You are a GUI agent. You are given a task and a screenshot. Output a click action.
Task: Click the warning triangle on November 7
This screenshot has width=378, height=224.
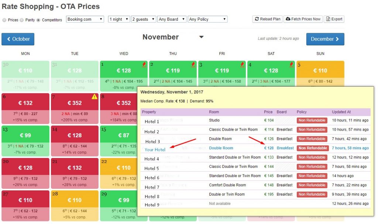coord(94,97)
